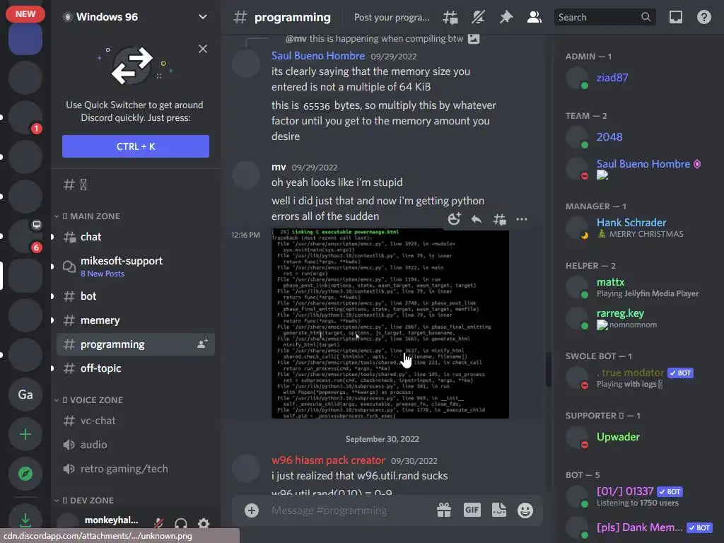The width and height of the screenshot is (724, 543).
Task: Click Saul Bueno Hombre message author name
Action: click(317, 56)
